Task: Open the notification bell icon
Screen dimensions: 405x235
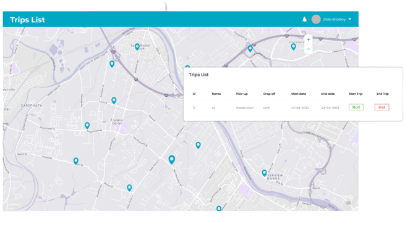Action: 305,19
